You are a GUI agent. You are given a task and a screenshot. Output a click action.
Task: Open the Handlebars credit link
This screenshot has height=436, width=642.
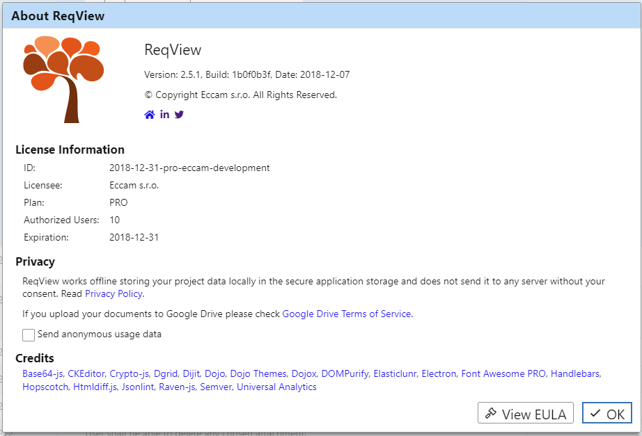pyautogui.click(x=574, y=373)
